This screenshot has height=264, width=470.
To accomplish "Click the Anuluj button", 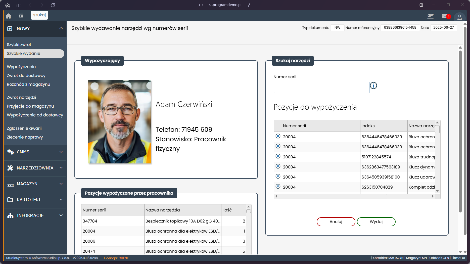I will click(336, 222).
